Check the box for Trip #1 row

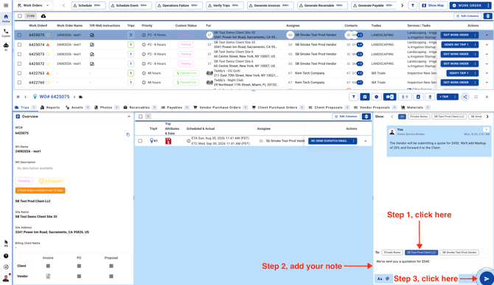coord(140,141)
